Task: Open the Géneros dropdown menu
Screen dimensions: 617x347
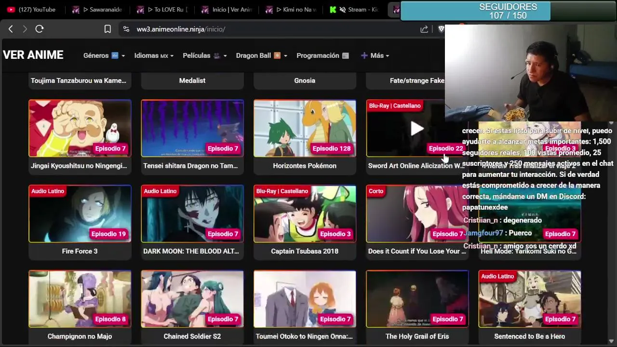Action: click(104, 55)
